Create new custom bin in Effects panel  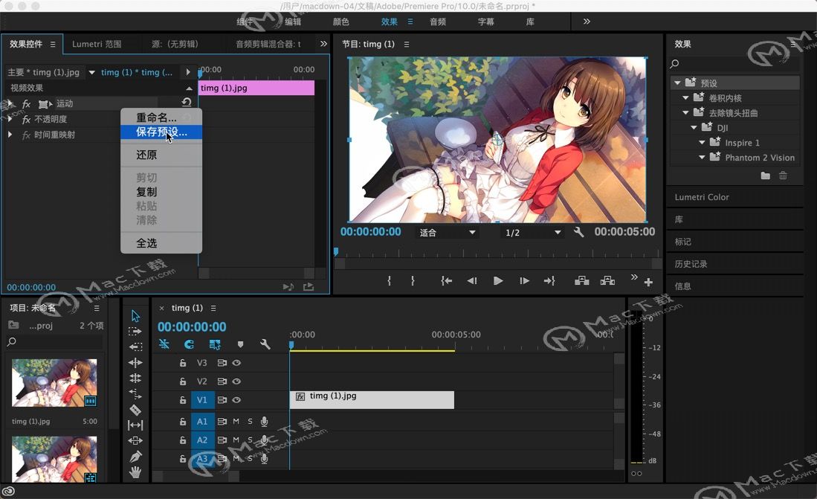tap(766, 176)
